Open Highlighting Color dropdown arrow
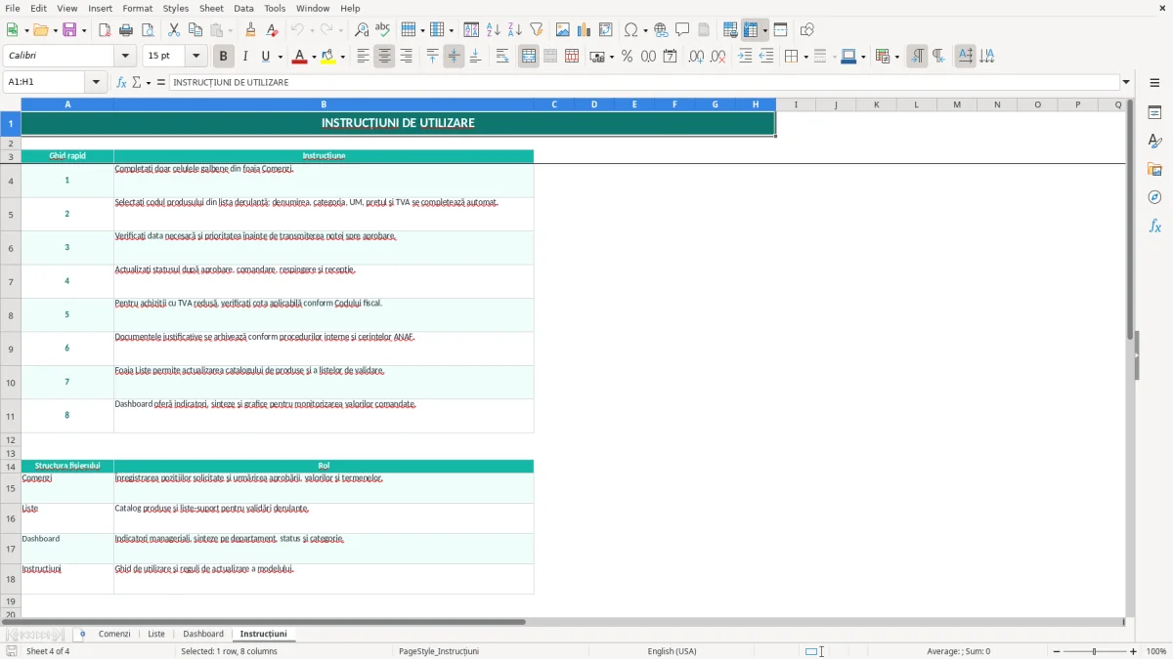This screenshot has height=659, width=1173. pyautogui.click(x=342, y=57)
